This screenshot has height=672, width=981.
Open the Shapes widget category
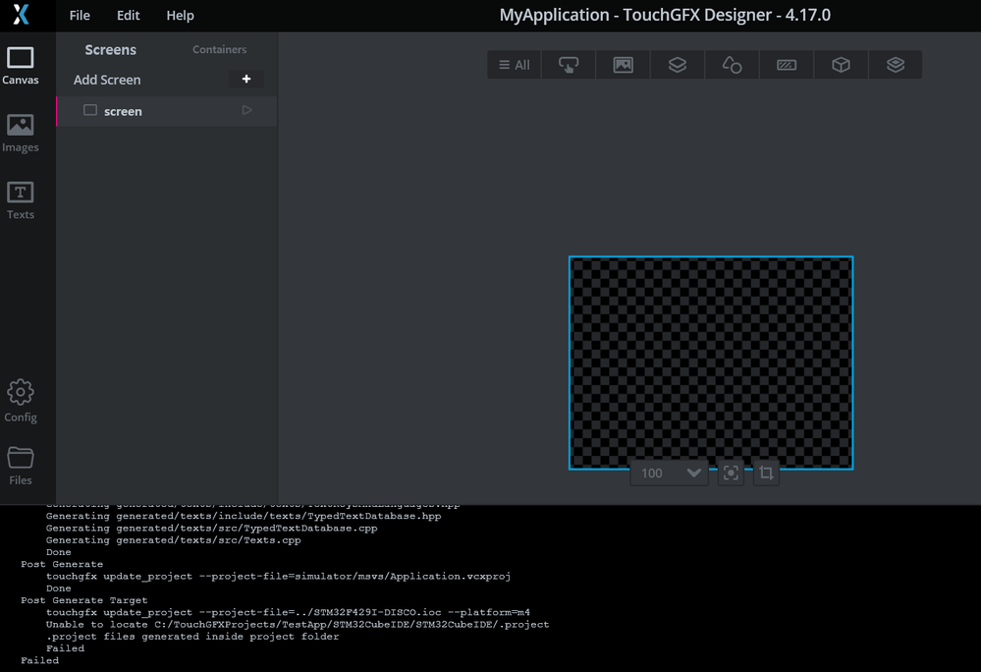coord(732,65)
